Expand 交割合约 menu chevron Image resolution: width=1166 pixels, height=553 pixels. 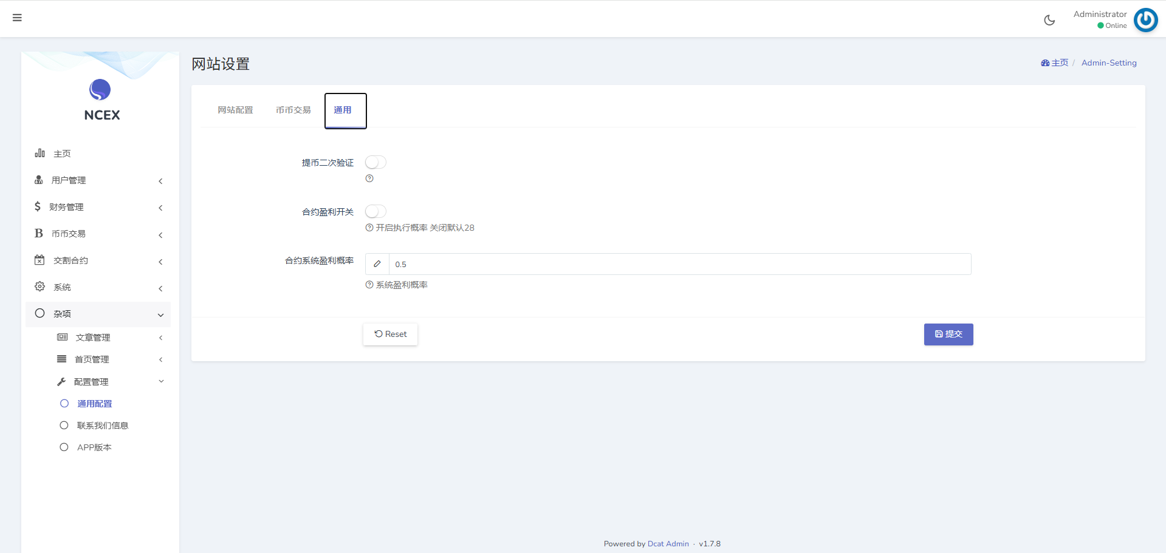(x=160, y=262)
